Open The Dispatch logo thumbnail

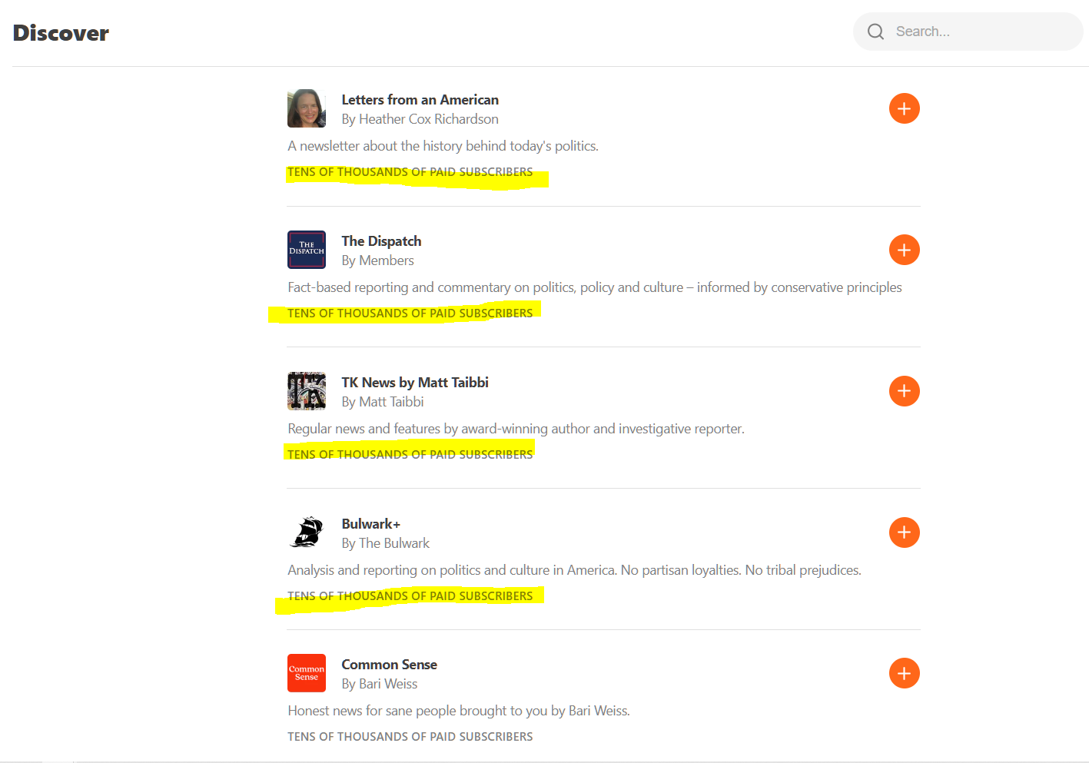307,250
